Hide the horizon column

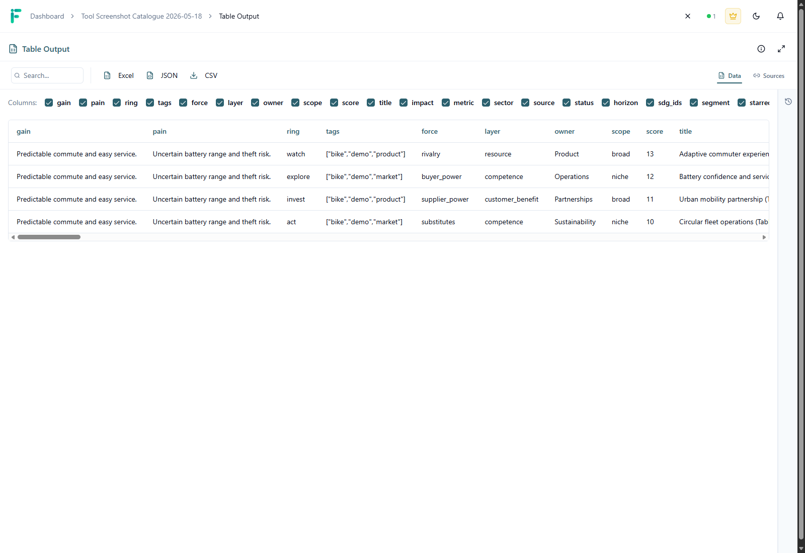click(x=606, y=103)
